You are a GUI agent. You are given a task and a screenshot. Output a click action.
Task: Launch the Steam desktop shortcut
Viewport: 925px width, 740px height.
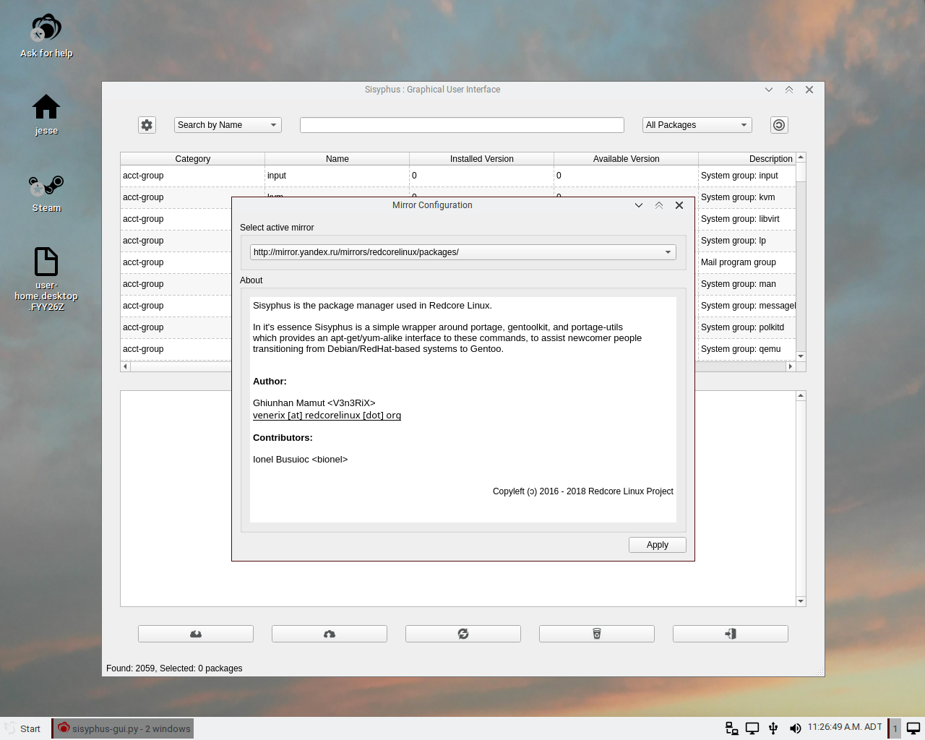(x=46, y=192)
